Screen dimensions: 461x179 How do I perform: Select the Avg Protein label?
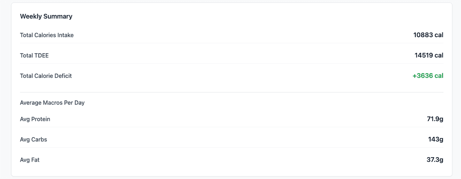(35, 119)
